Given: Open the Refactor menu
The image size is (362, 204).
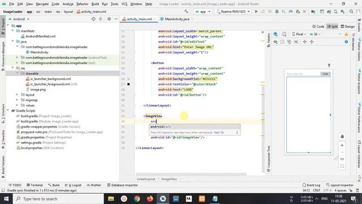Looking at the screenshot, I should tap(82, 4).
